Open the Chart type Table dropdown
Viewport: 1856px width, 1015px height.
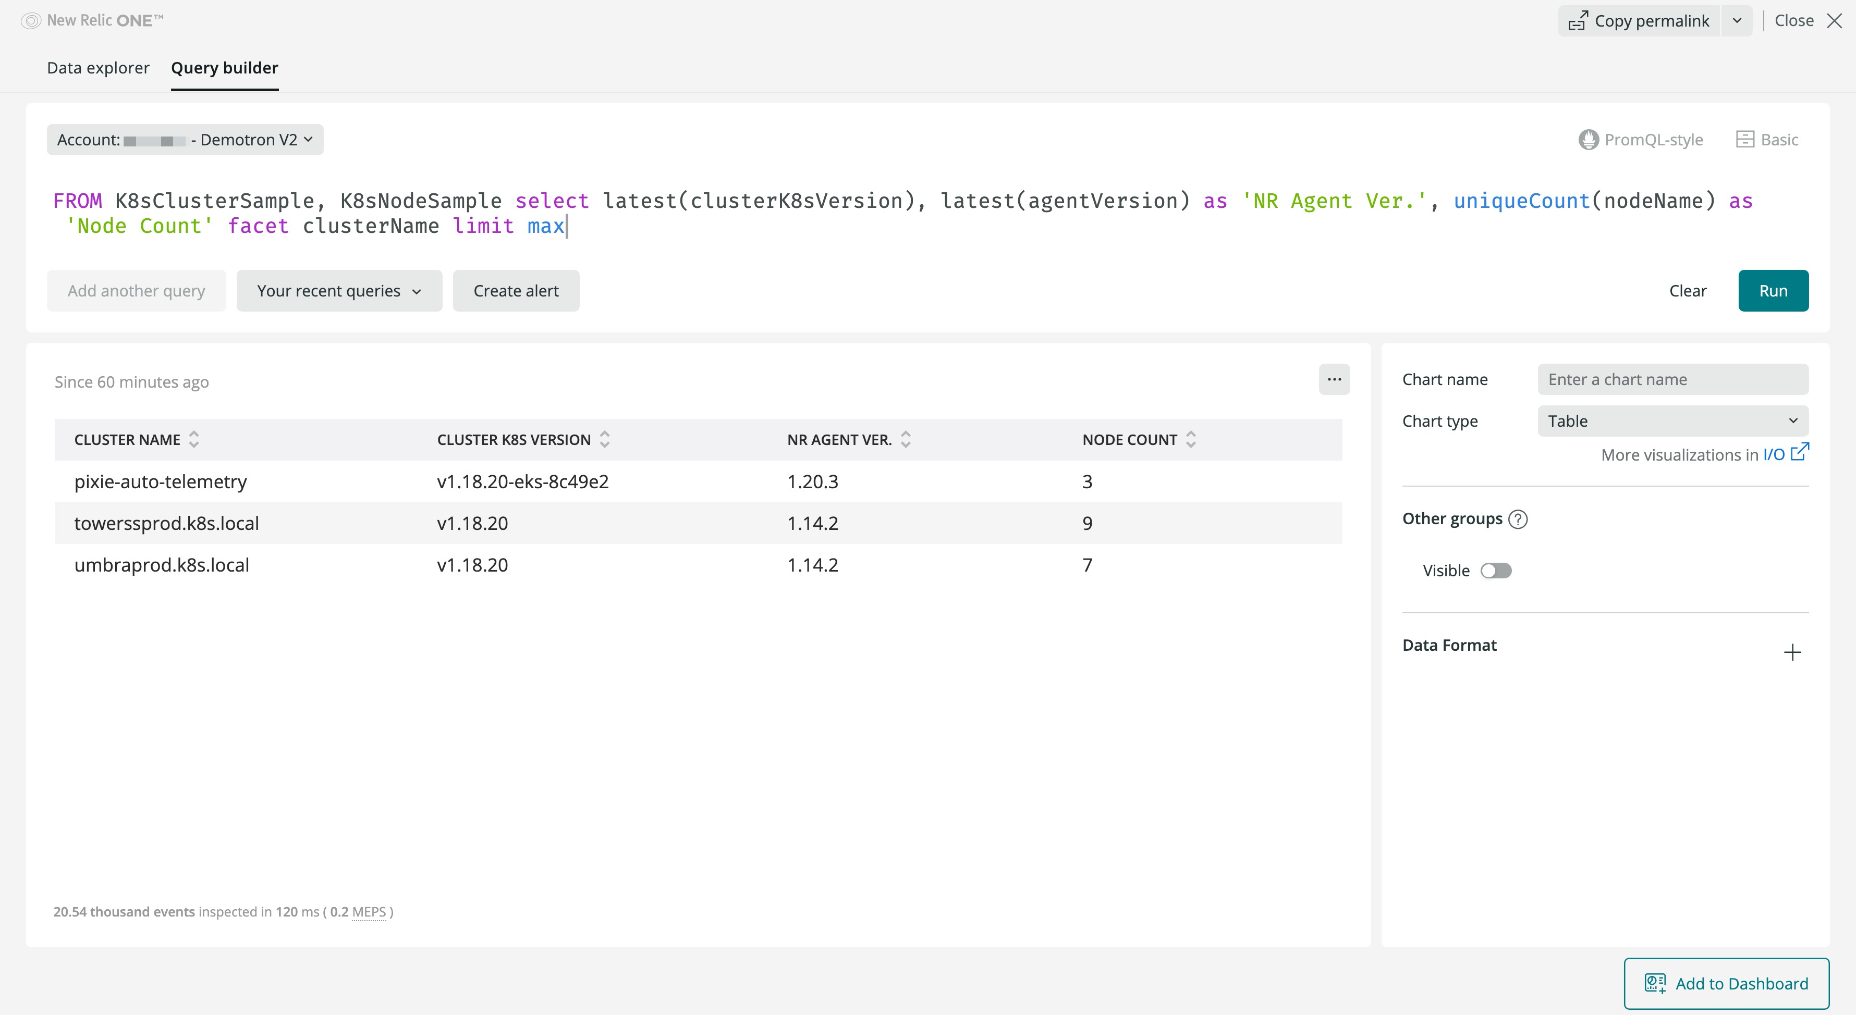(x=1672, y=421)
